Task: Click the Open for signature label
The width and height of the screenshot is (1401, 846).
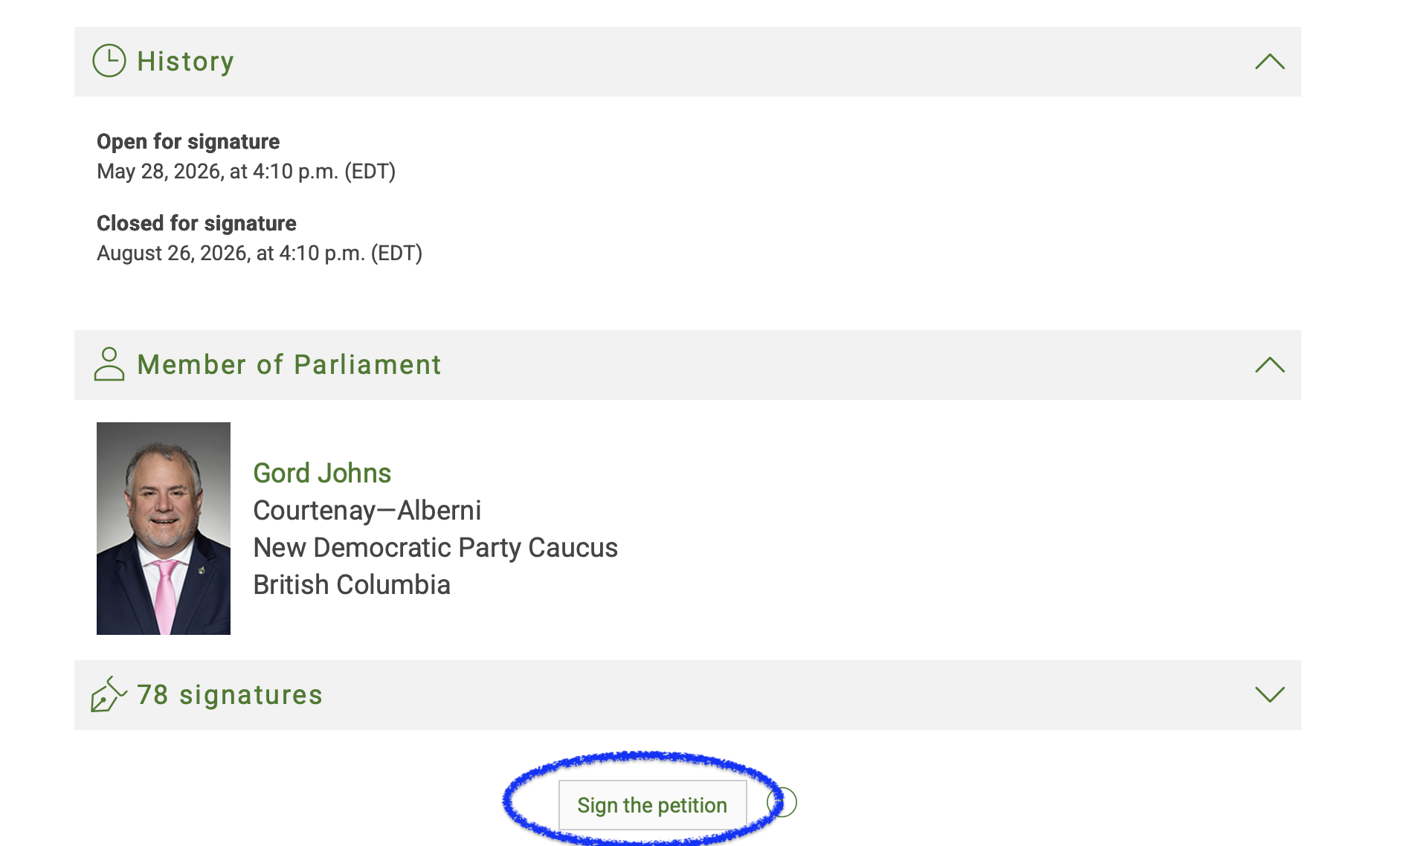Action: pyautogui.click(x=188, y=141)
